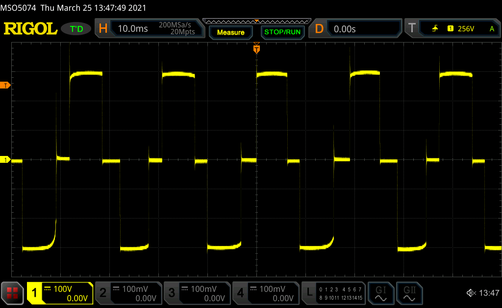Toggle channel 3 on
502x308 pixels.
coord(172,293)
